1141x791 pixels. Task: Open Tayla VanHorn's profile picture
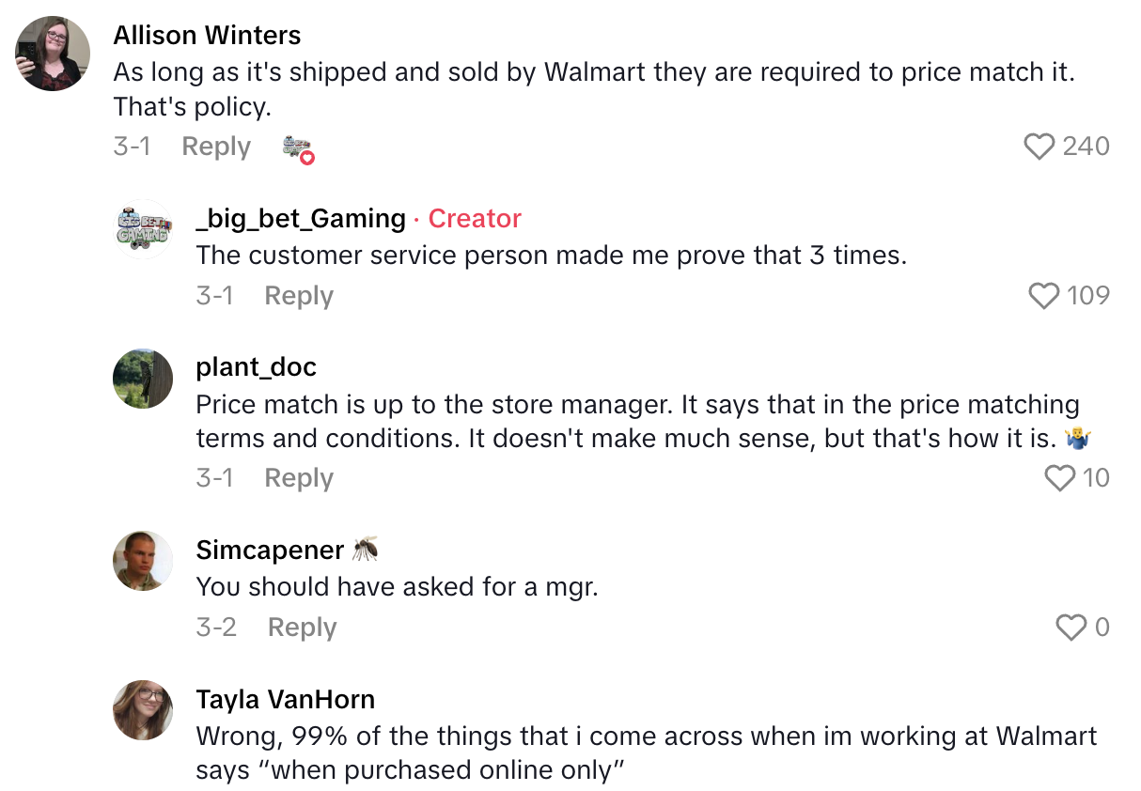pos(143,710)
